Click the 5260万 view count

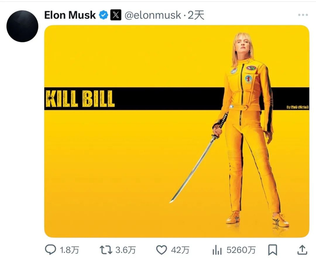pyautogui.click(x=241, y=250)
